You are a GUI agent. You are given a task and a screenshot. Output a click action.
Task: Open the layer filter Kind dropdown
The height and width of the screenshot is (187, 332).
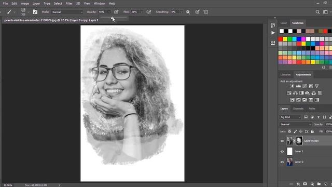pos(290,117)
